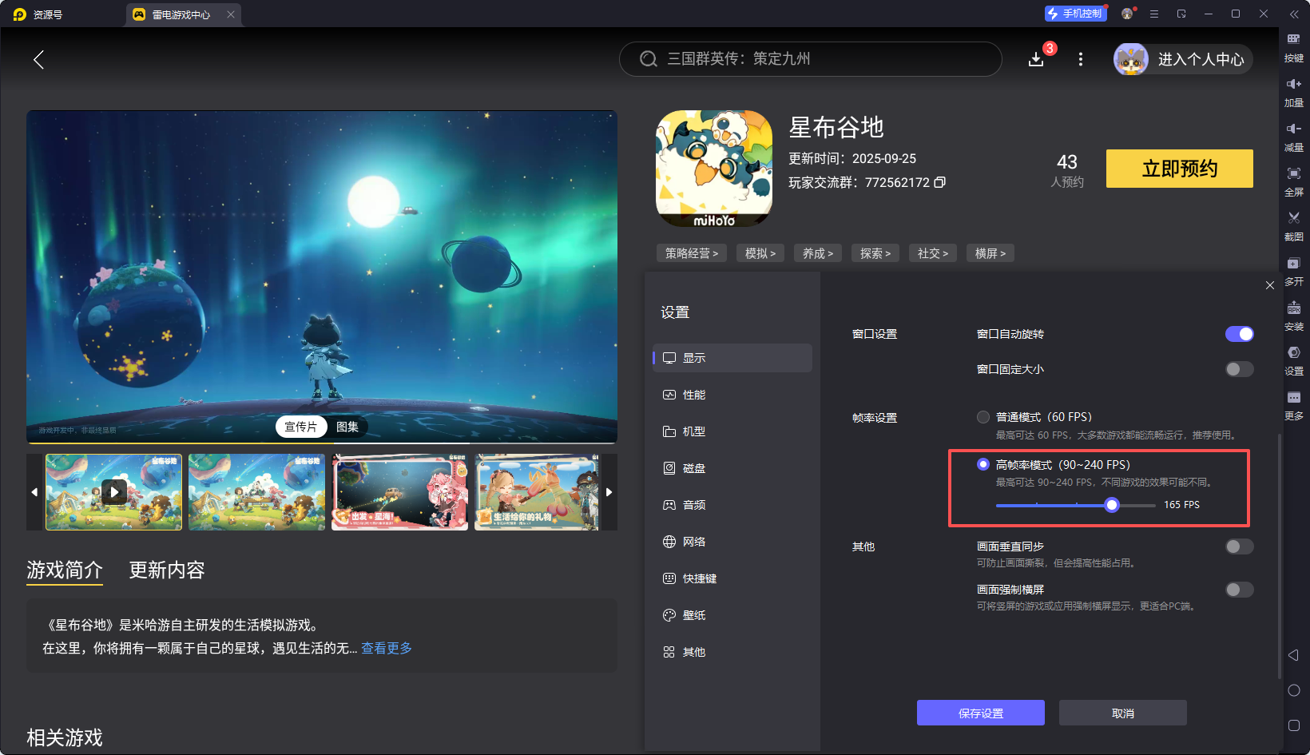This screenshot has height=755, width=1310.
Task: Switch to fullscreen via the 全屏 icon
Action: pyautogui.click(x=1294, y=181)
